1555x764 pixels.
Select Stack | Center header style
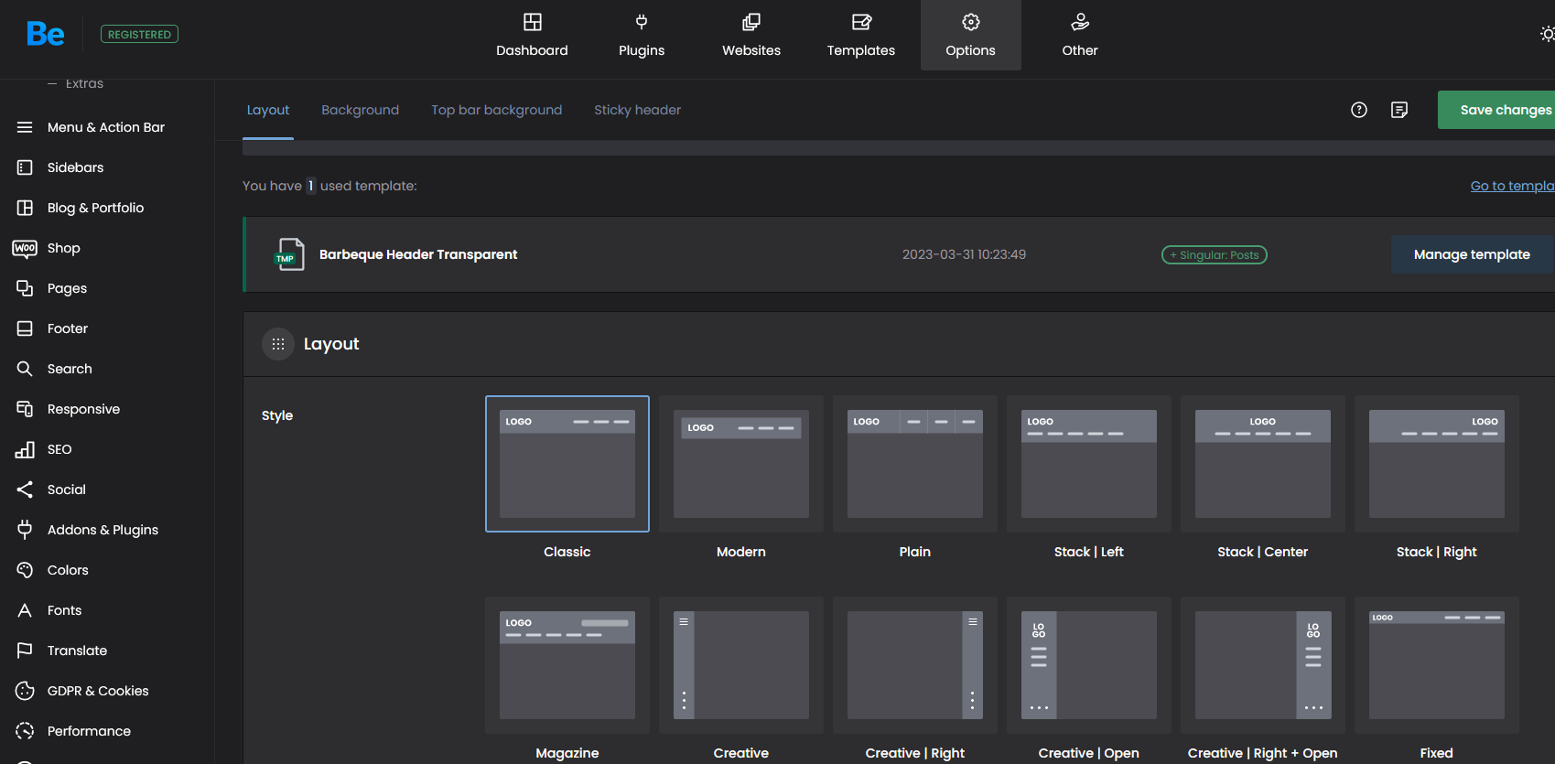click(x=1263, y=464)
